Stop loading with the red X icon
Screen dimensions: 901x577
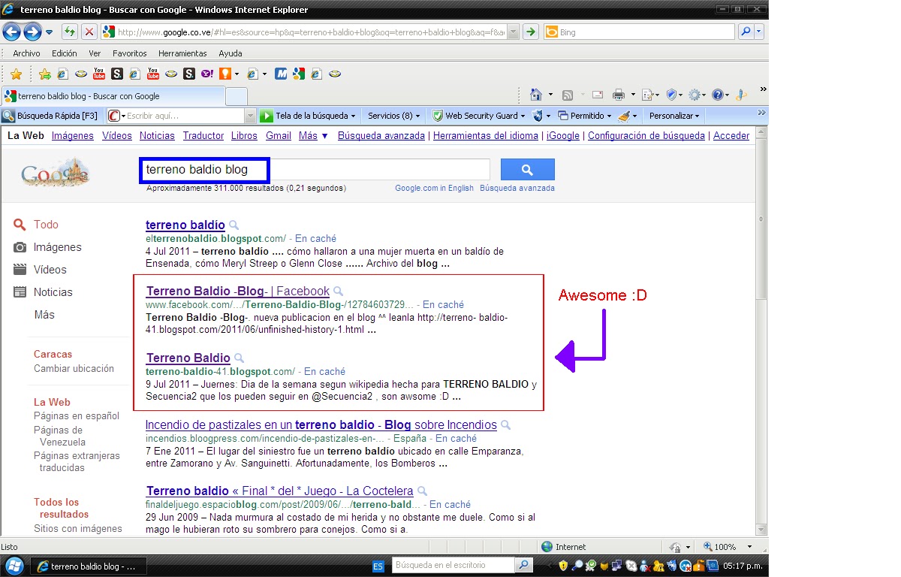(89, 32)
